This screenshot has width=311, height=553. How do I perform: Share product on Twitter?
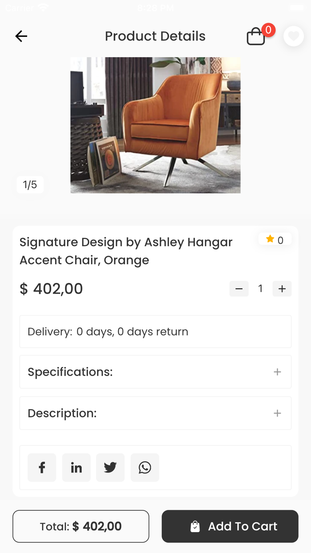click(x=110, y=468)
